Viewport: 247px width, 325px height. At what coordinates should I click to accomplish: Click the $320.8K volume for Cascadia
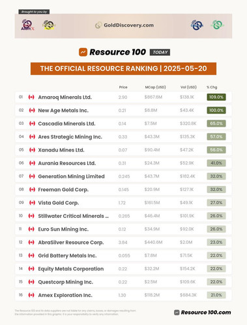(x=188, y=123)
